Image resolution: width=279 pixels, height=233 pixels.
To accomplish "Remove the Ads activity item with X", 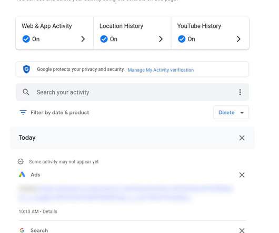I will click(242, 175).
